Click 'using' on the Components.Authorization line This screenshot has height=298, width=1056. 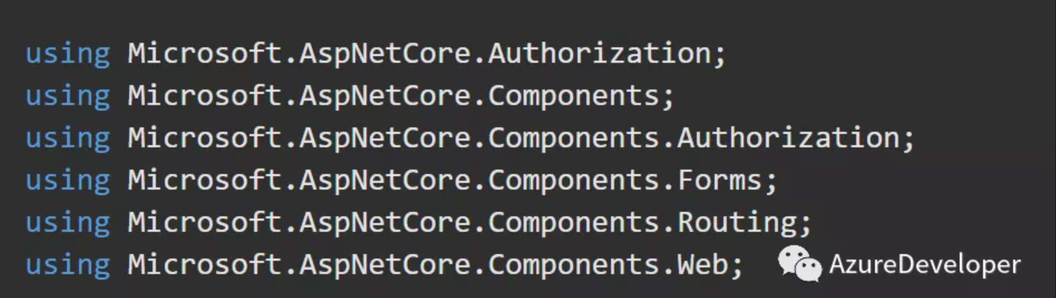(68, 139)
